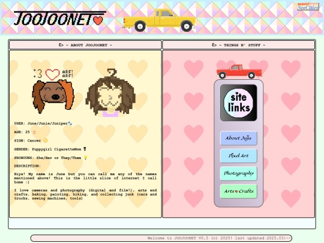Click the red heart beside the JOOJOONET logo
The image size is (324, 243).
pyautogui.click(x=98, y=20)
